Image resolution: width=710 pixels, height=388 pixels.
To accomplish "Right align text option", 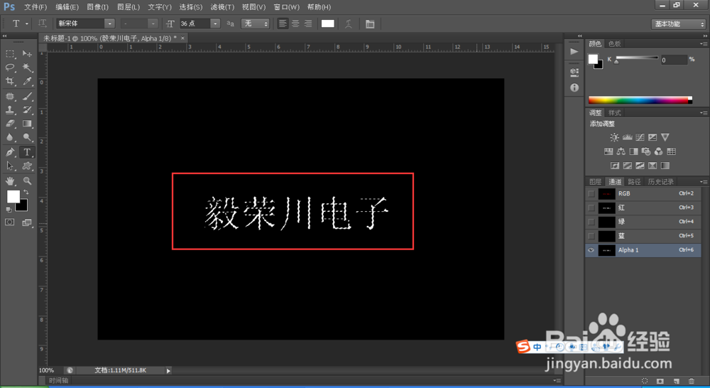I will click(308, 23).
